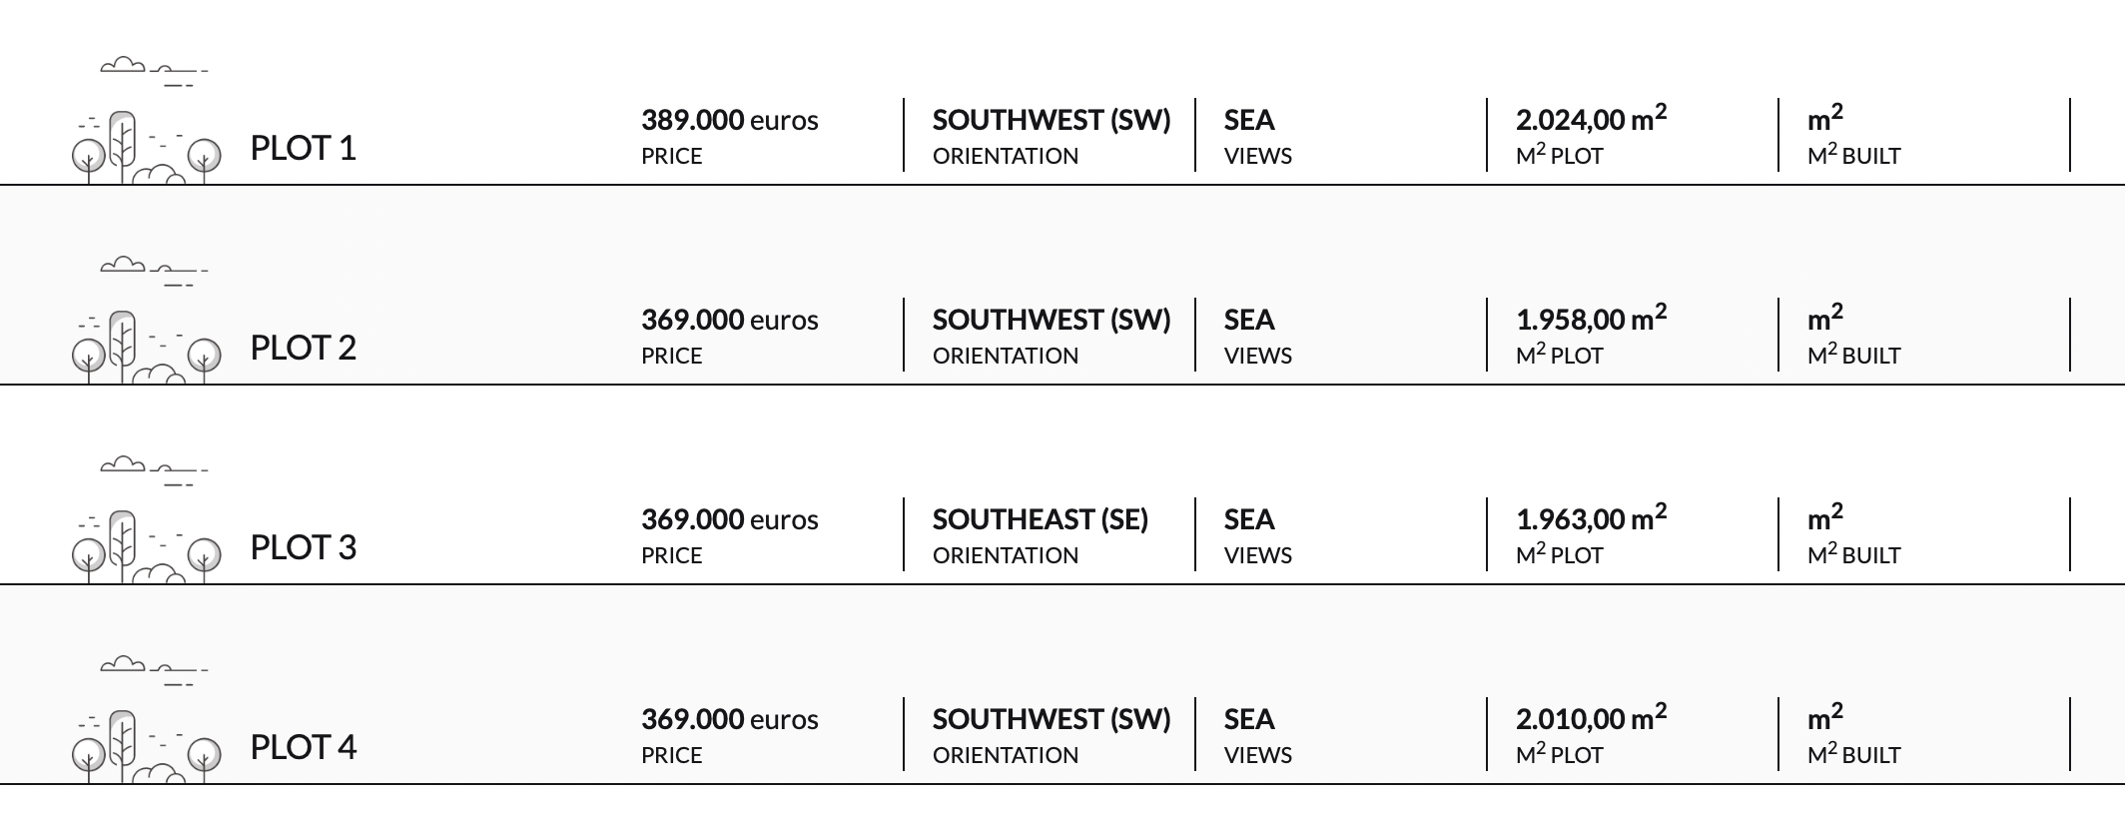The height and width of the screenshot is (825, 2125).
Task: Select the 1.958,00 m² plot size
Action: coord(1592,318)
